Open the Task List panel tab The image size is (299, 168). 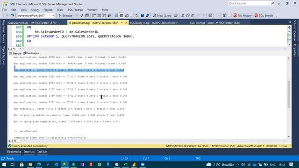click(x=42, y=152)
